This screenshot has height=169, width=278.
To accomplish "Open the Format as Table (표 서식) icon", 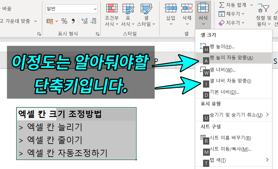I will (x=128, y=8).
